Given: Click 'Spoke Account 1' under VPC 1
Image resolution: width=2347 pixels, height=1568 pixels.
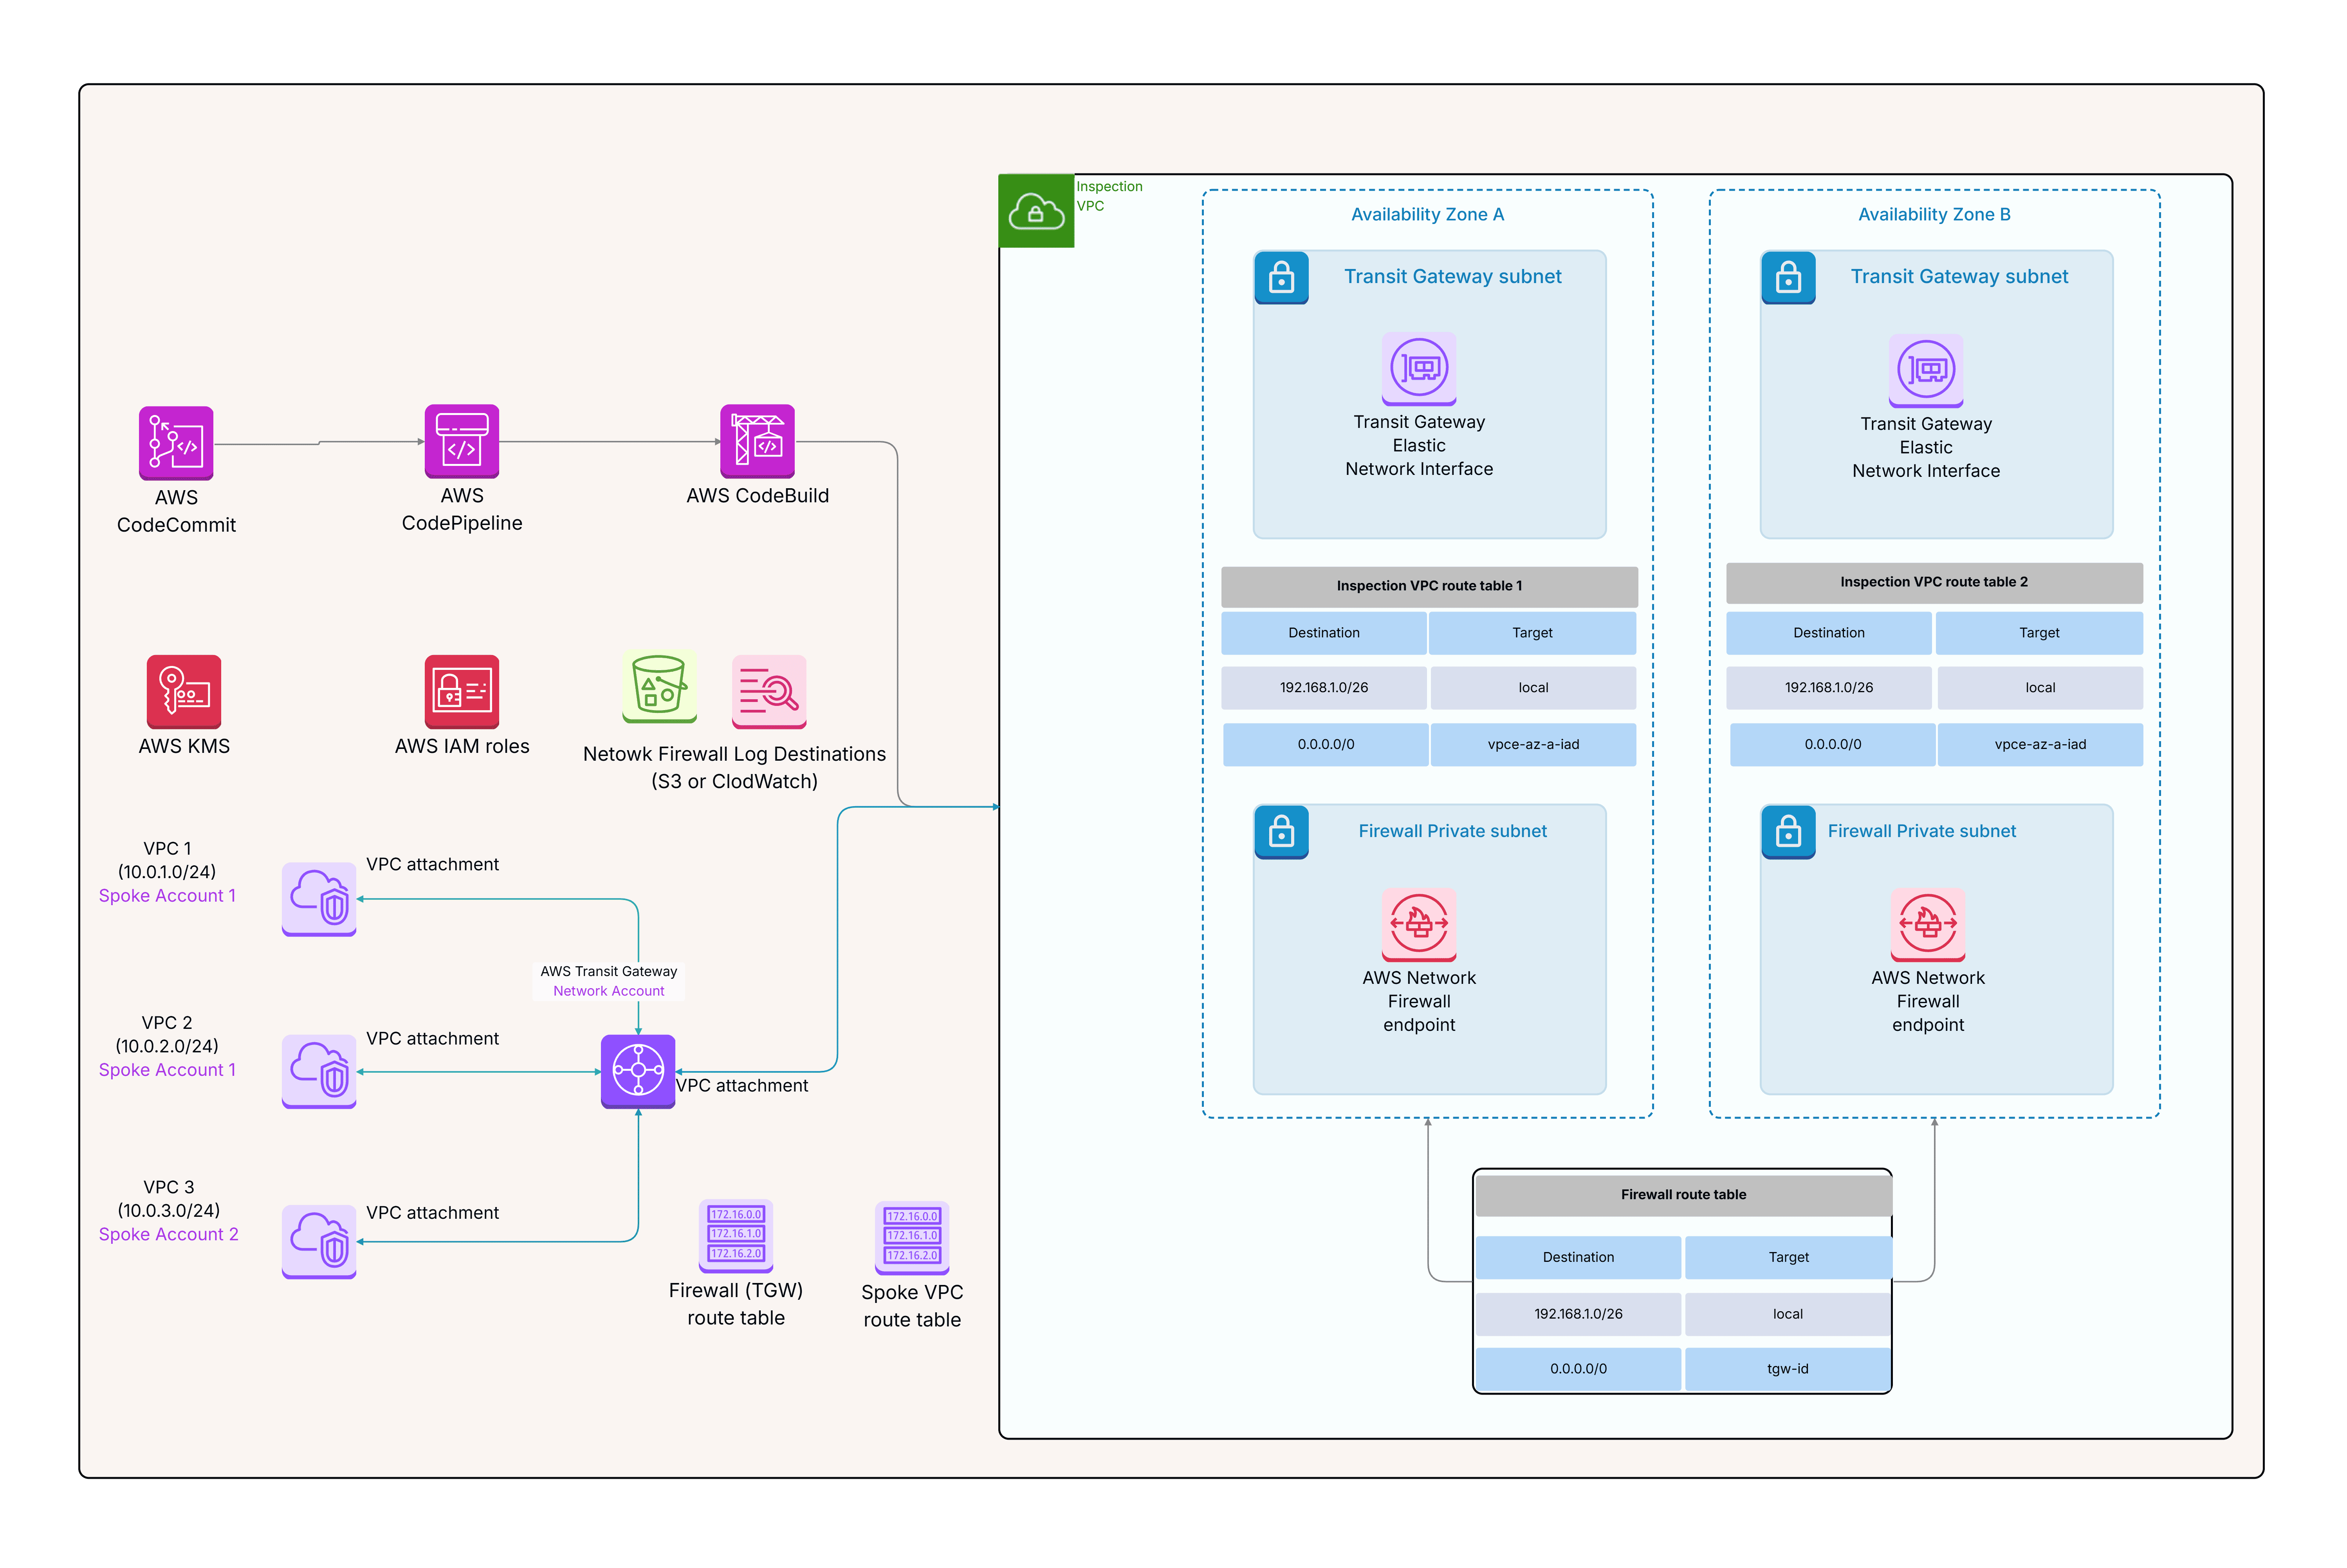Looking at the screenshot, I should coord(167,896).
